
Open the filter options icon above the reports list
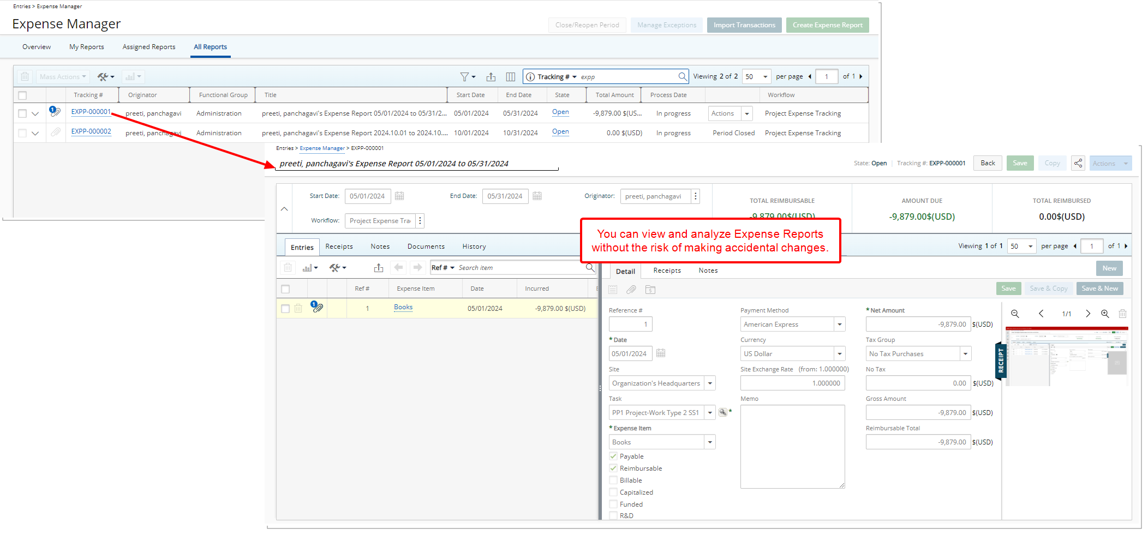click(x=465, y=76)
